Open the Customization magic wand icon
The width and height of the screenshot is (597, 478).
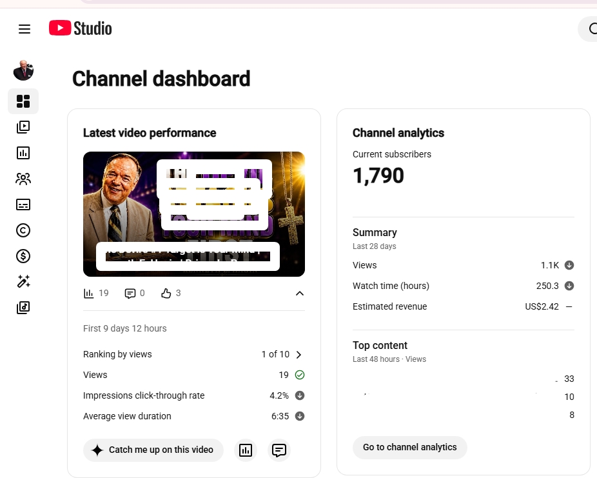[x=23, y=282]
